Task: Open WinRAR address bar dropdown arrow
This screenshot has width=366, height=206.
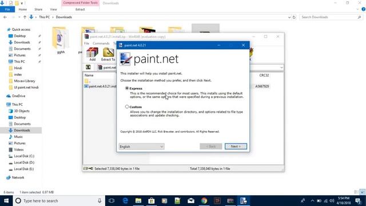Action: (281, 68)
